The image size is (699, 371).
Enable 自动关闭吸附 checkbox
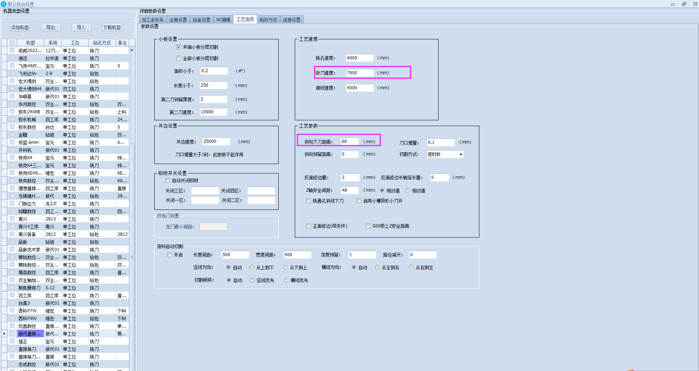coord(168,180)
